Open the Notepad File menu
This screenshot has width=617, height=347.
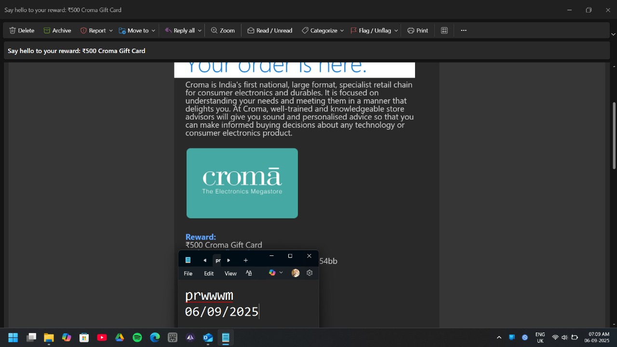tap(188, 273)
